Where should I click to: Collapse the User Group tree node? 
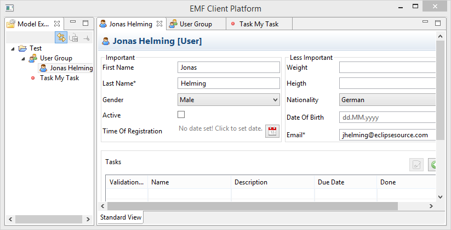23,59
